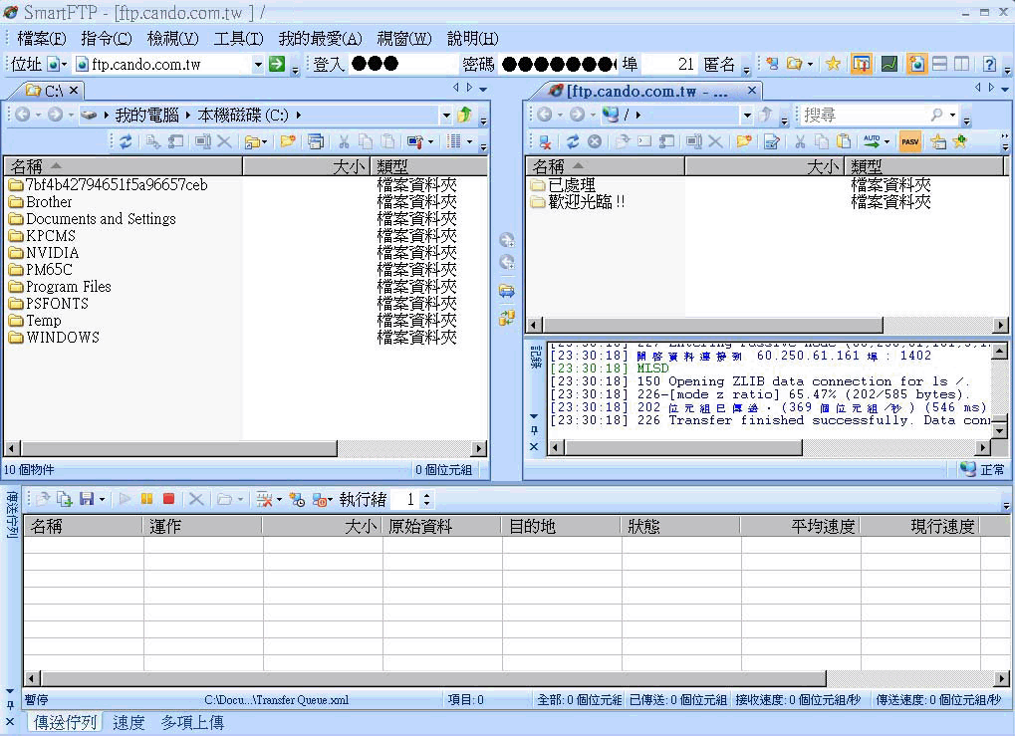This screenshot has width=1015, height=736.
Task: Open the 檢視(V) menu
Action: [x=173, y=39]
